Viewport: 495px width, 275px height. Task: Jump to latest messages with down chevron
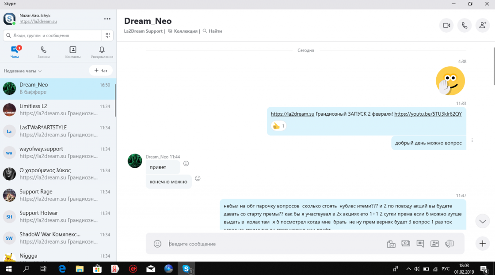tap(482, 221)
